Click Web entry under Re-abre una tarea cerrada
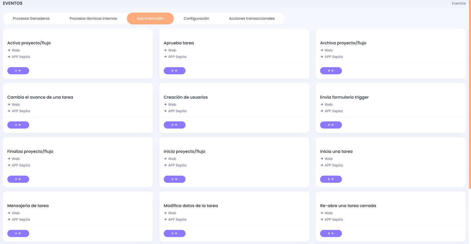 coord(329,213)
